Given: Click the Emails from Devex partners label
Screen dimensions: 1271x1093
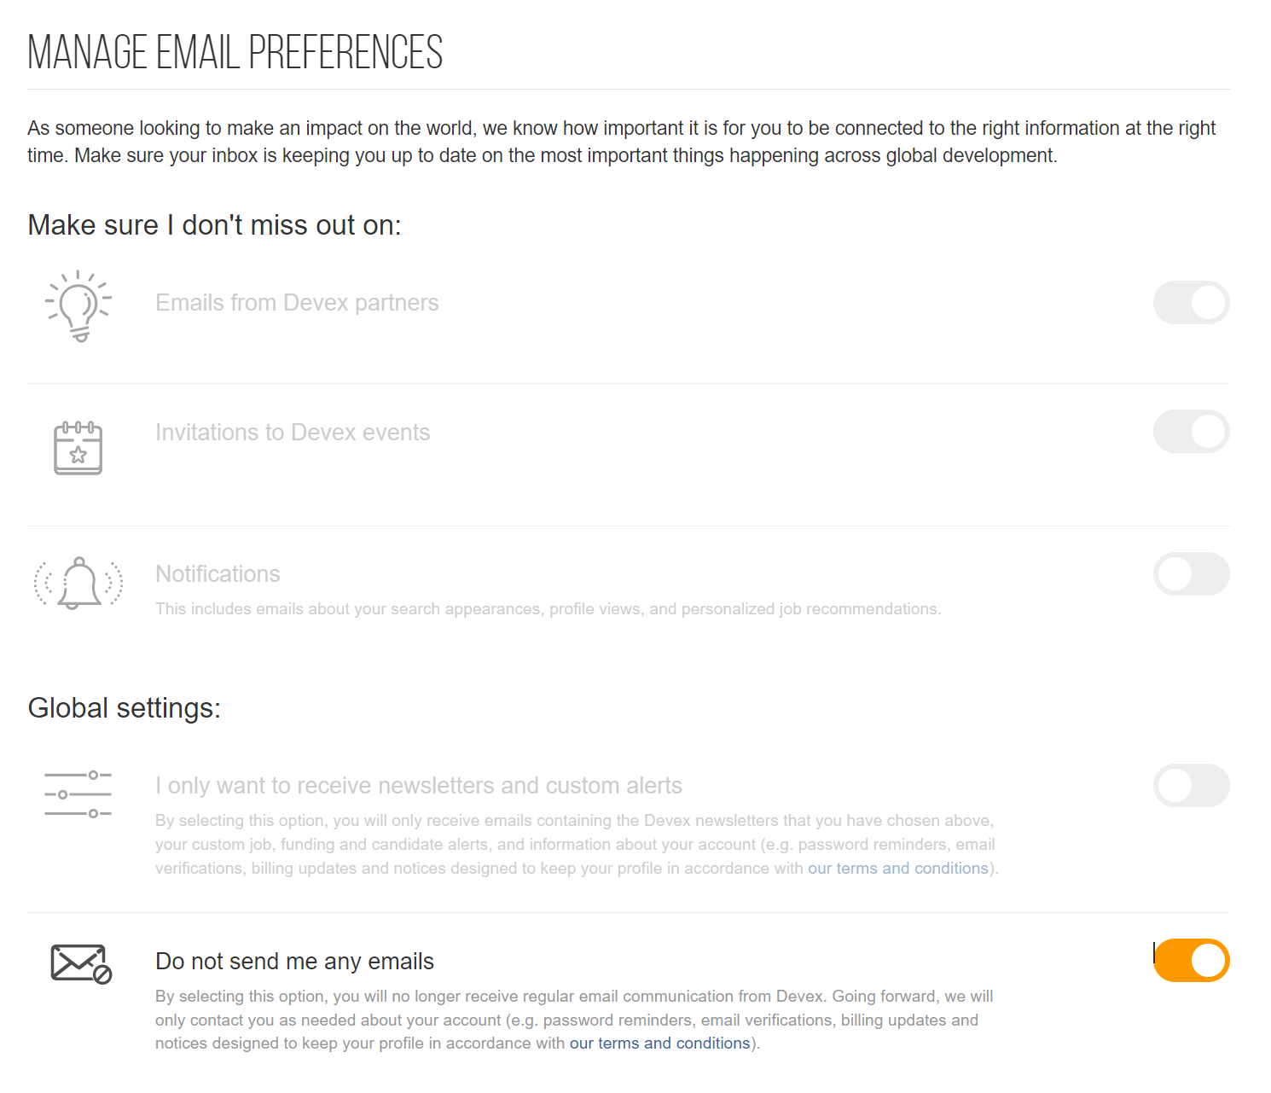Looking at the screenshot, I should point(297,303).
